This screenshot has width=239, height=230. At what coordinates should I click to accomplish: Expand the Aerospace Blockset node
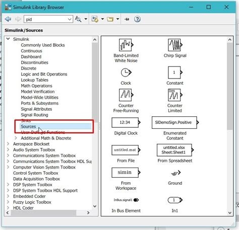8,144
